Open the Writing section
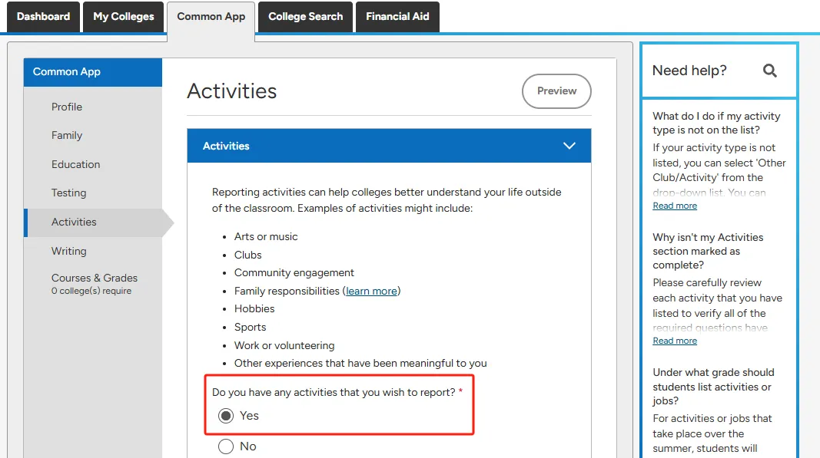 tap(69, 251)
